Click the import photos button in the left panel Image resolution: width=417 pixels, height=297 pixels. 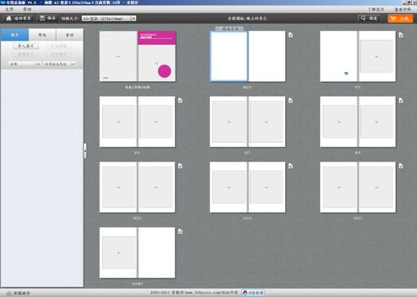pos(26,46)
